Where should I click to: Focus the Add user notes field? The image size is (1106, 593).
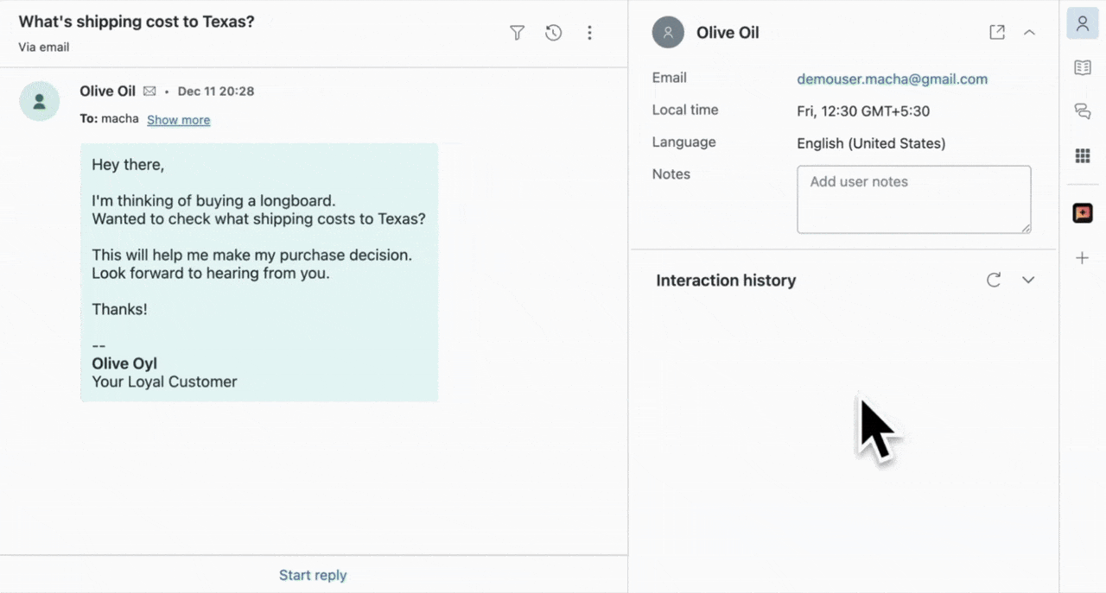coord(913,199)
